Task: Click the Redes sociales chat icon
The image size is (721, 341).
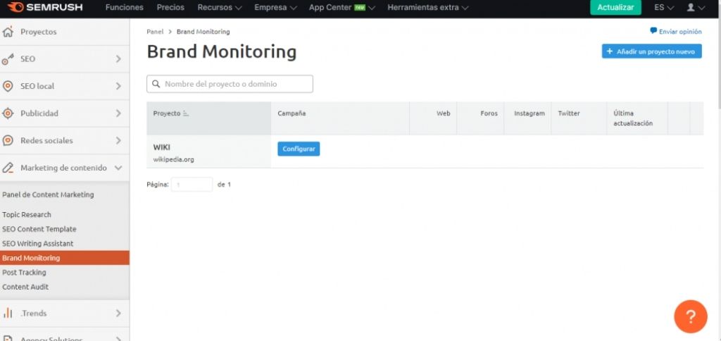Action: click(x=8, y=140)
